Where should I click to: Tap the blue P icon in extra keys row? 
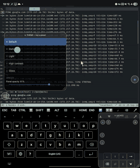[x=100, y=110]
